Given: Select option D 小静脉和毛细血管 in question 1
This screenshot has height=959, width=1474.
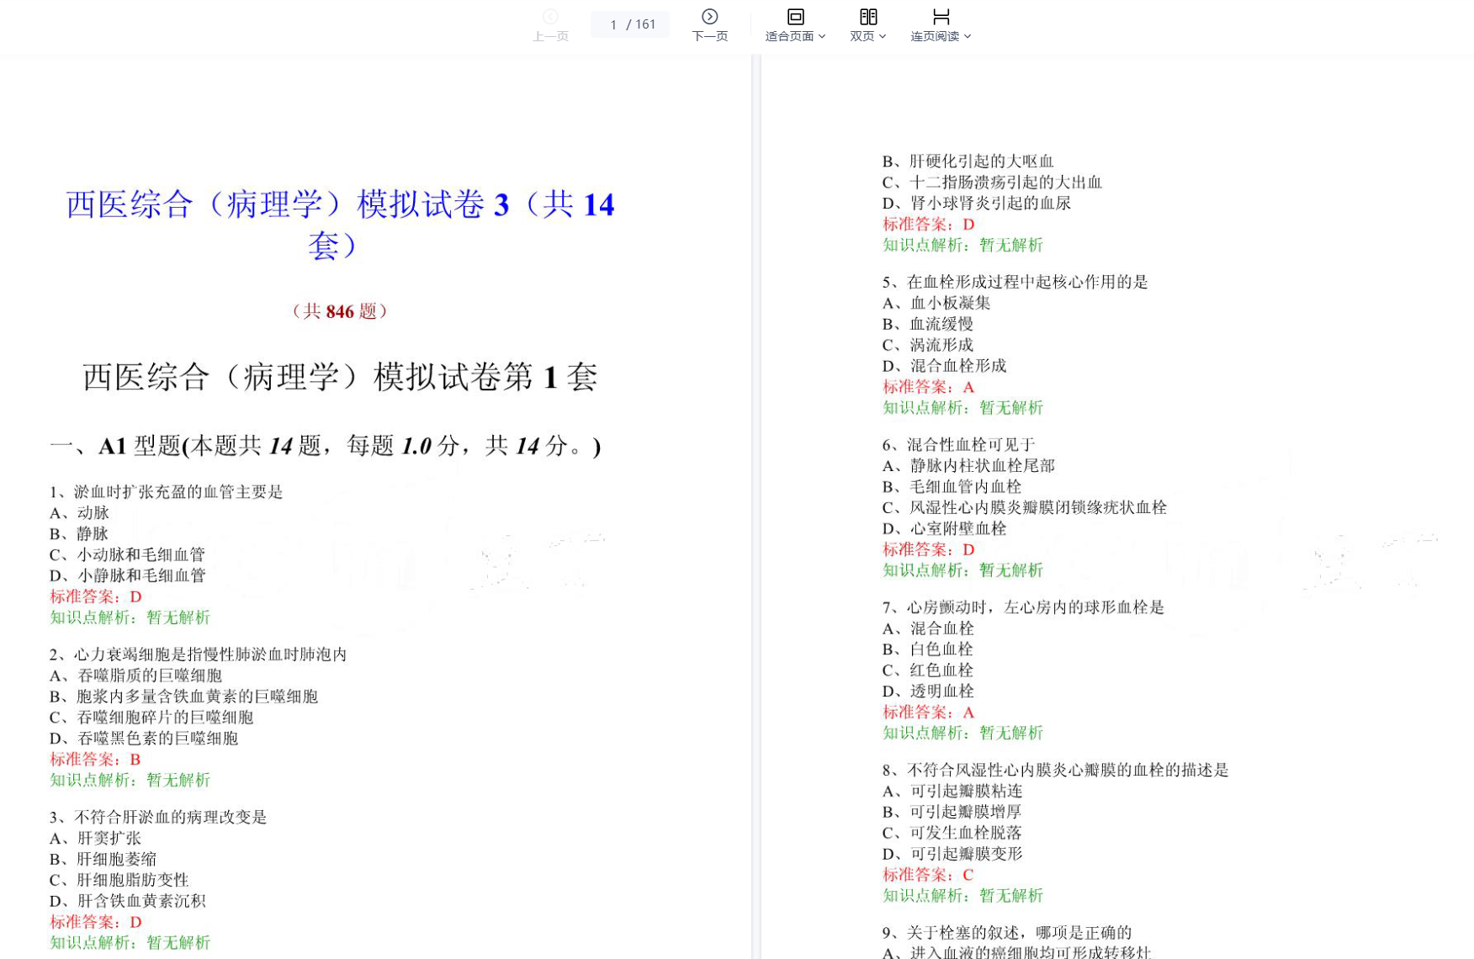Looking at the screenshot, I should [128, 575].
